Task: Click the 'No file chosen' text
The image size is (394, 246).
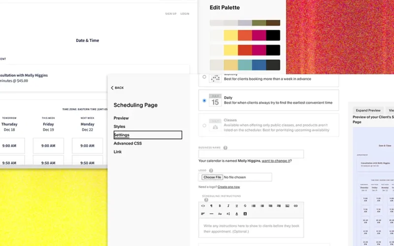Action: 235,177
